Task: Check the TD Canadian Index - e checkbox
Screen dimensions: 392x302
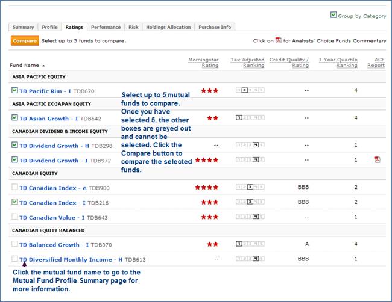Action: pos(14,186)
